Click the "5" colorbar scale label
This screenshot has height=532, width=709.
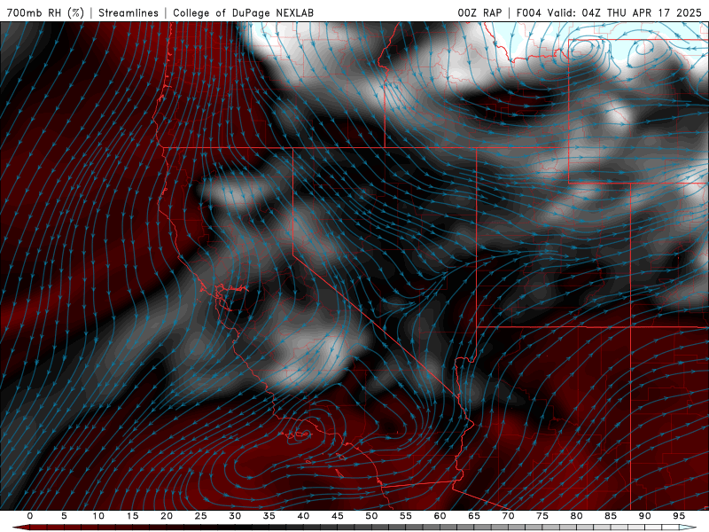coord(64,516)
